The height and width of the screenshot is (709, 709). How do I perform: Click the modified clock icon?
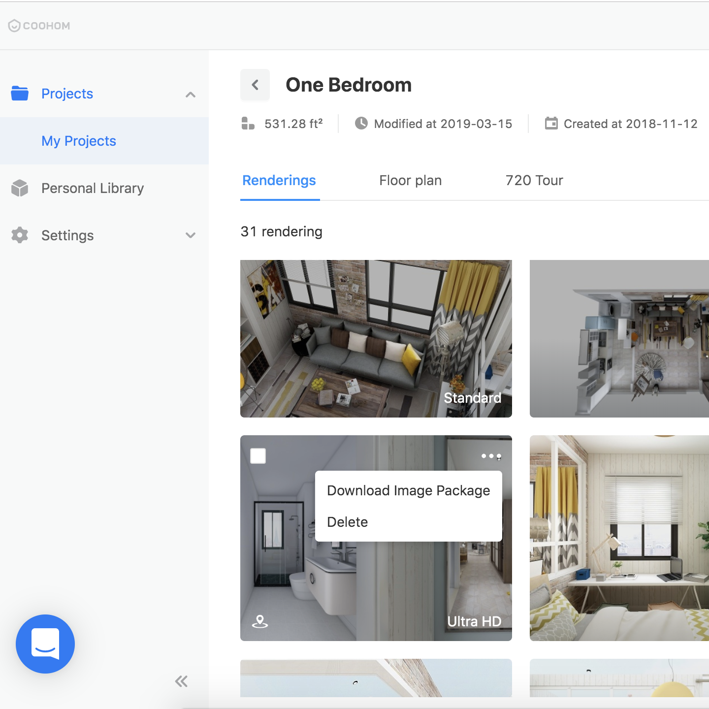[x=361, y=123]
